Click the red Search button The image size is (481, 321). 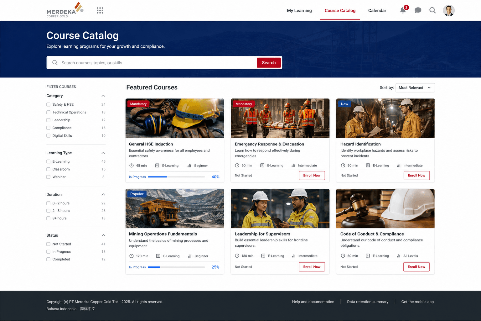[269, 63]
